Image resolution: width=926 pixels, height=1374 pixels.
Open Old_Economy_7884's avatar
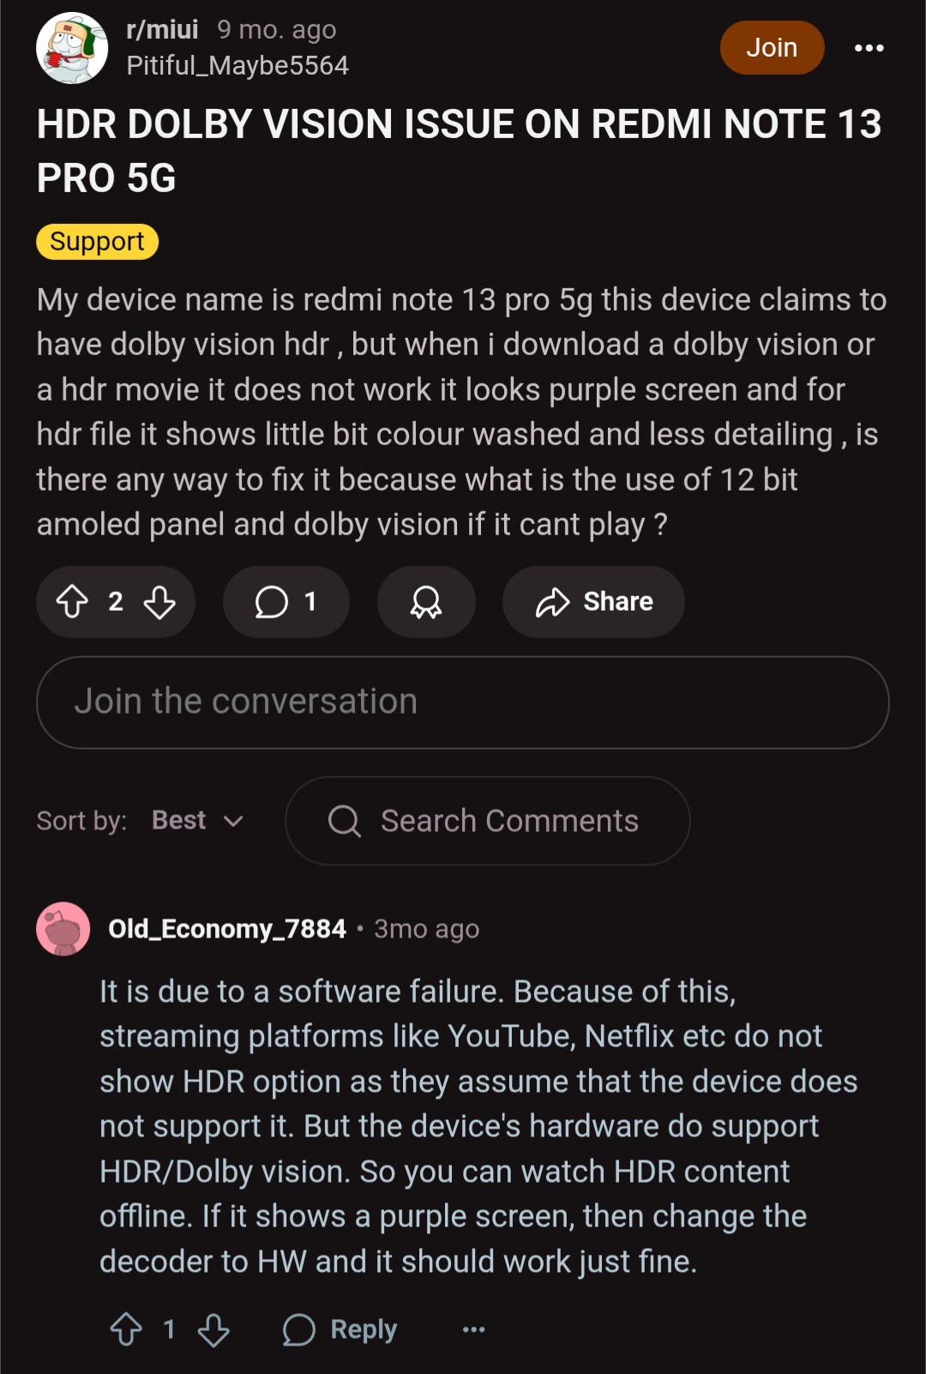pos(63,929)
